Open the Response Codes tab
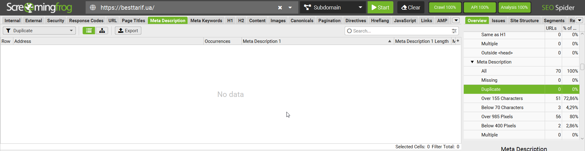The image size is (585, 151). pos(86,20)
